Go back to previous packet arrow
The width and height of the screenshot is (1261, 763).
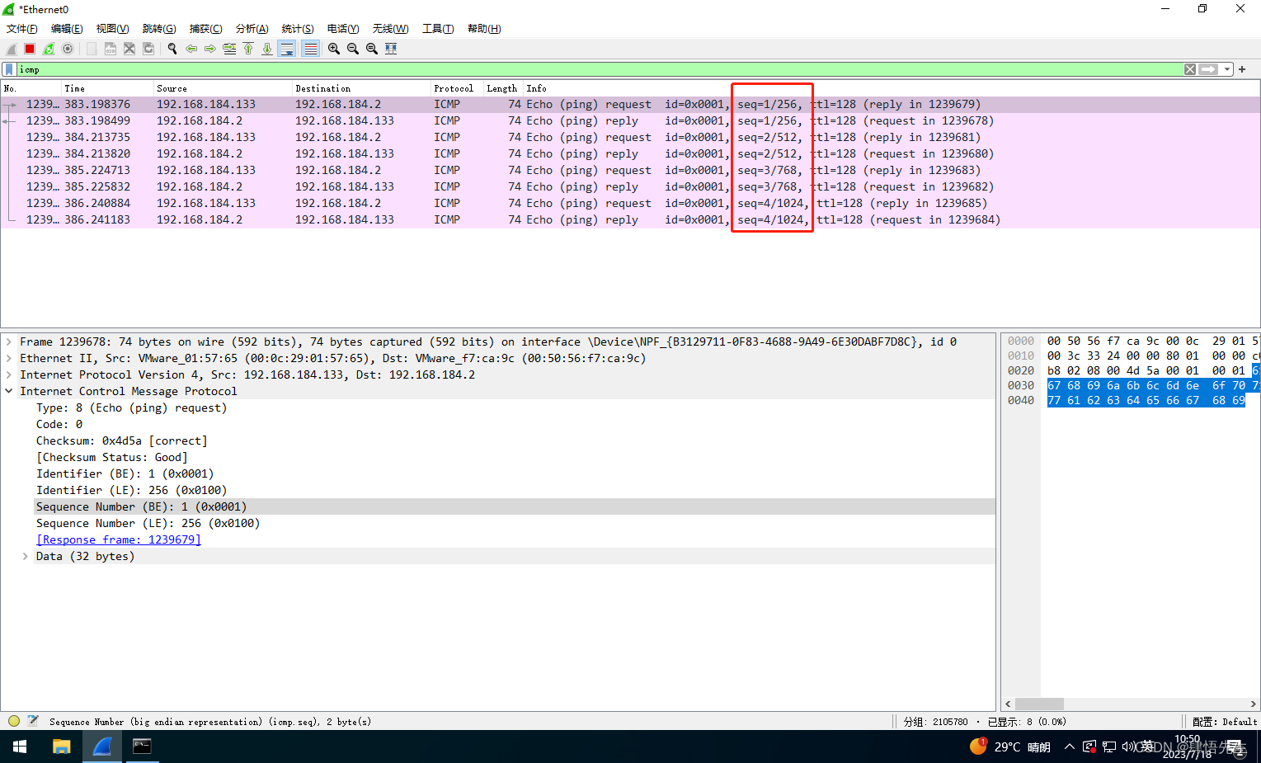pyautogui.click(x=191, y=49)
